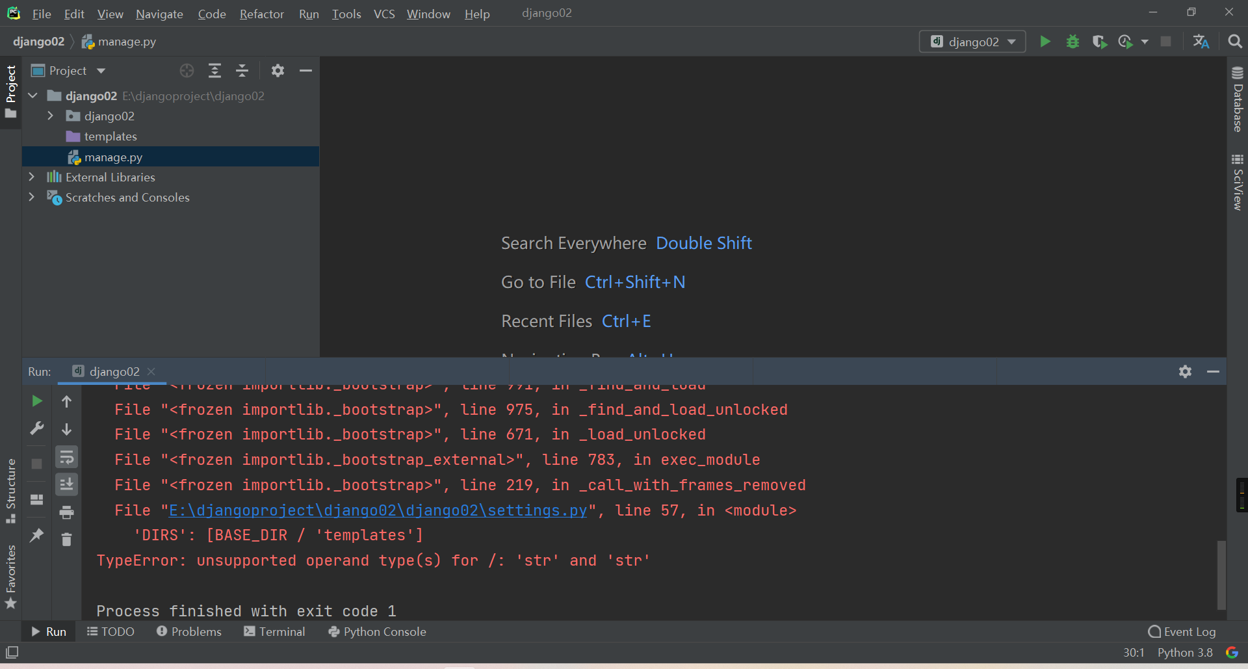Toggle the Favorites side tab
Viewport: 1248px width, 669px height.
pyautogui.click(x=10, y=576)
